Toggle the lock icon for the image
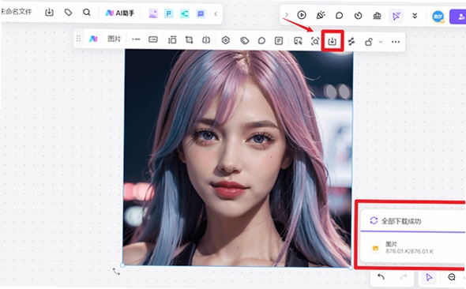Screen dimensions: 466x289 (x=369, y=42)
